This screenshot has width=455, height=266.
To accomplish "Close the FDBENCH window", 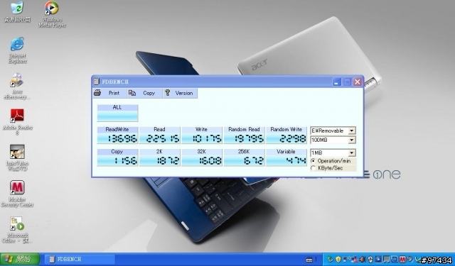I will 358,82.
